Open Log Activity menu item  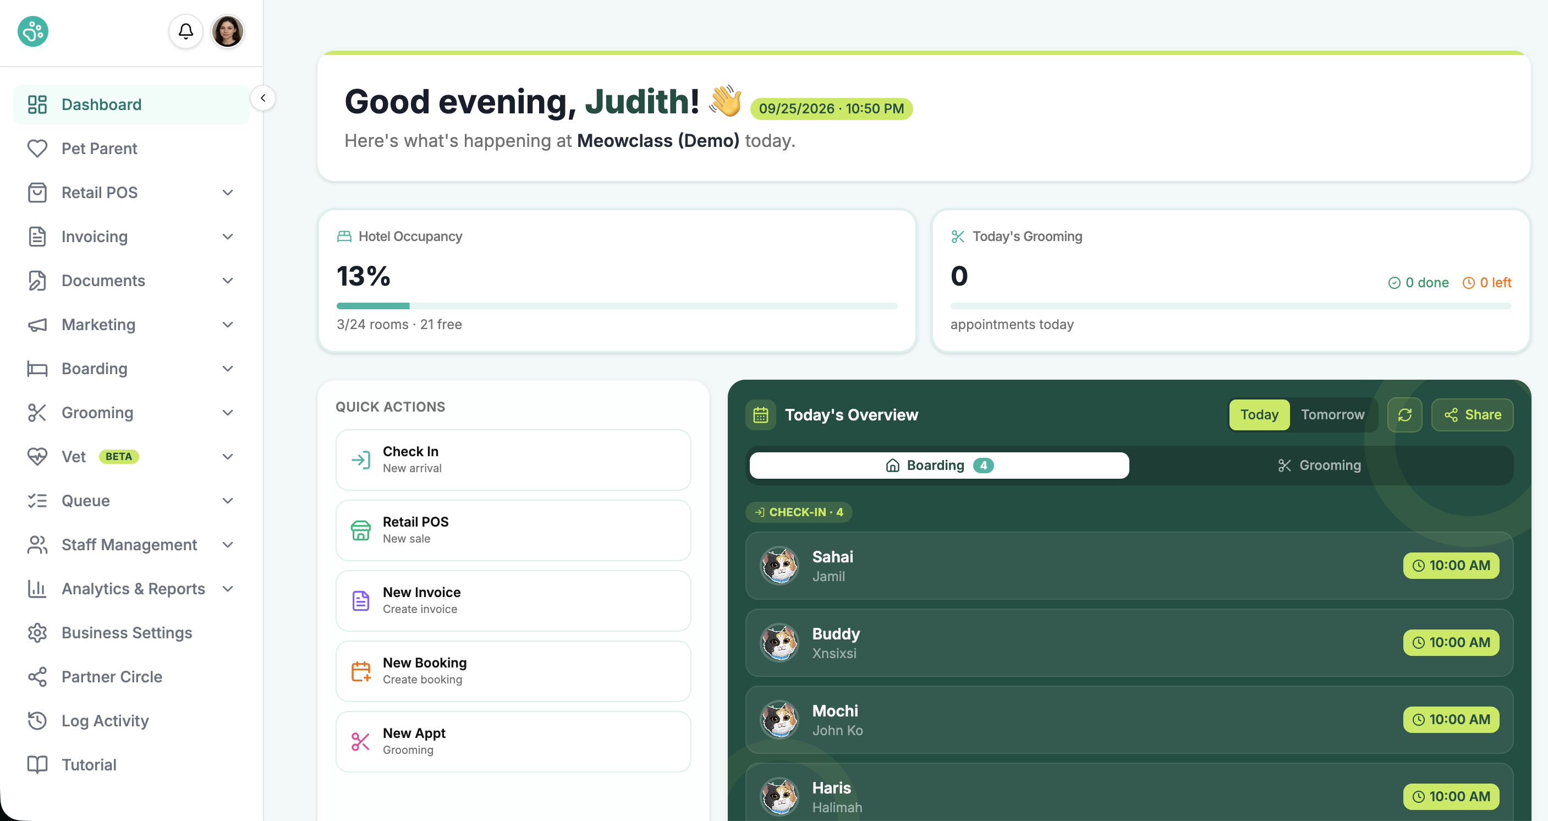point(131,721)
